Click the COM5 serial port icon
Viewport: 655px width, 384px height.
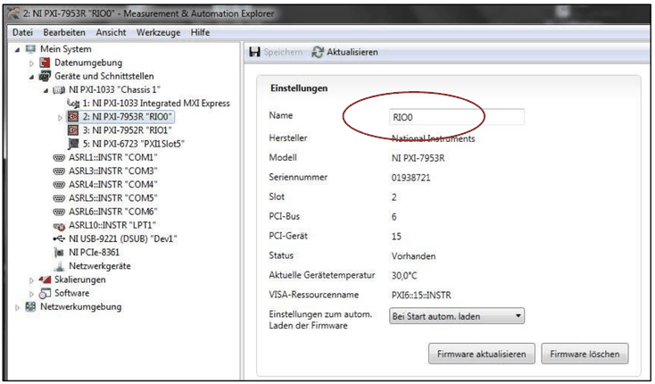59,198
